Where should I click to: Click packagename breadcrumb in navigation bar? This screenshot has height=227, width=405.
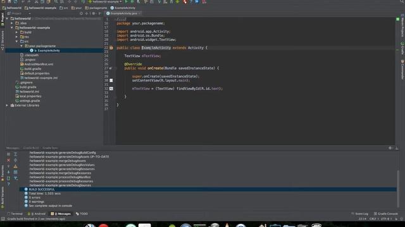click(x=96, y=8)
